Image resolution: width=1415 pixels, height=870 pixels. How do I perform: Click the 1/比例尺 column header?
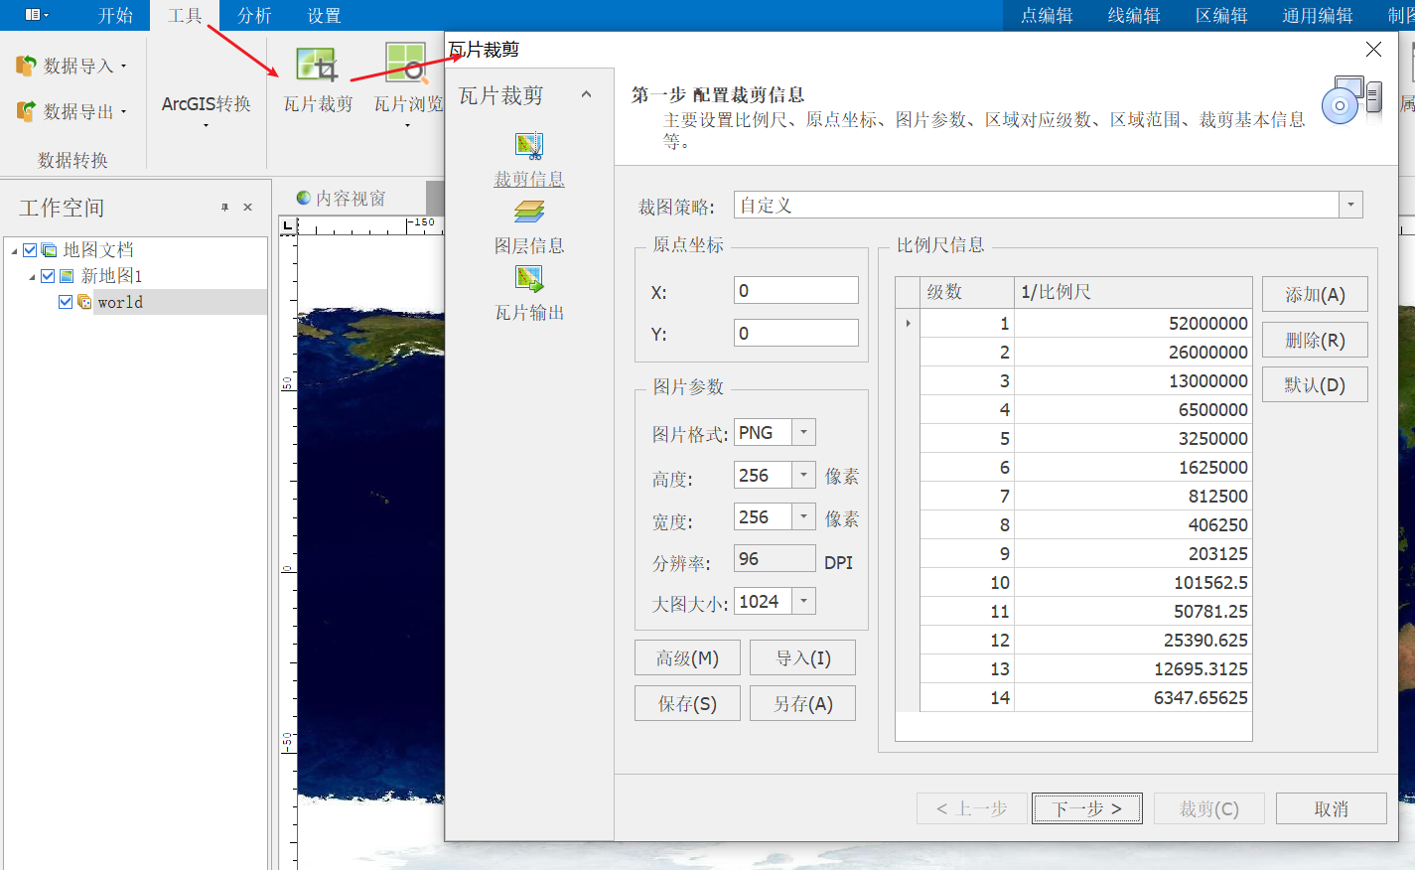pyautogui.click(x=1133, y=292)
